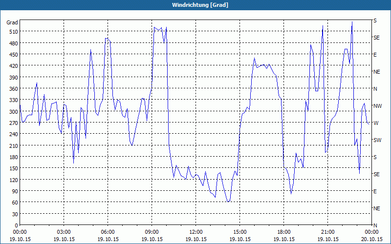Viewport: 391px width, 244px height.
Task: Click the y-axis value 330
Action: pyautogui.click(x=14, y=100)
